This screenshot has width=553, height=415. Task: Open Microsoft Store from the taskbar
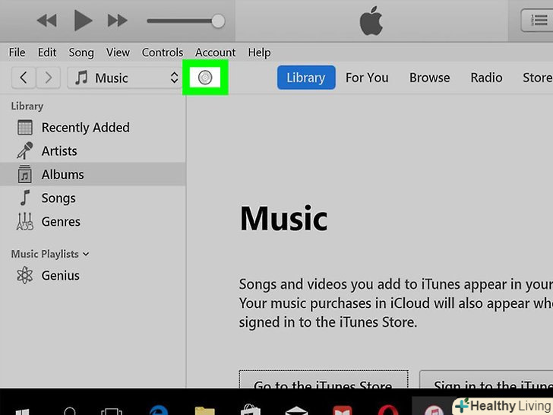pyautogui.click(x=251, y=410)
